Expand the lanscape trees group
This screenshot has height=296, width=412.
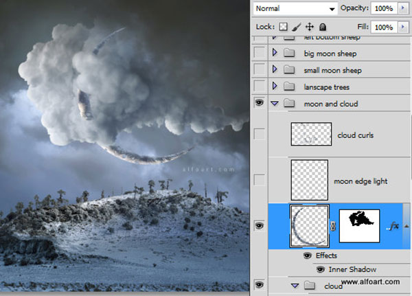275,86
